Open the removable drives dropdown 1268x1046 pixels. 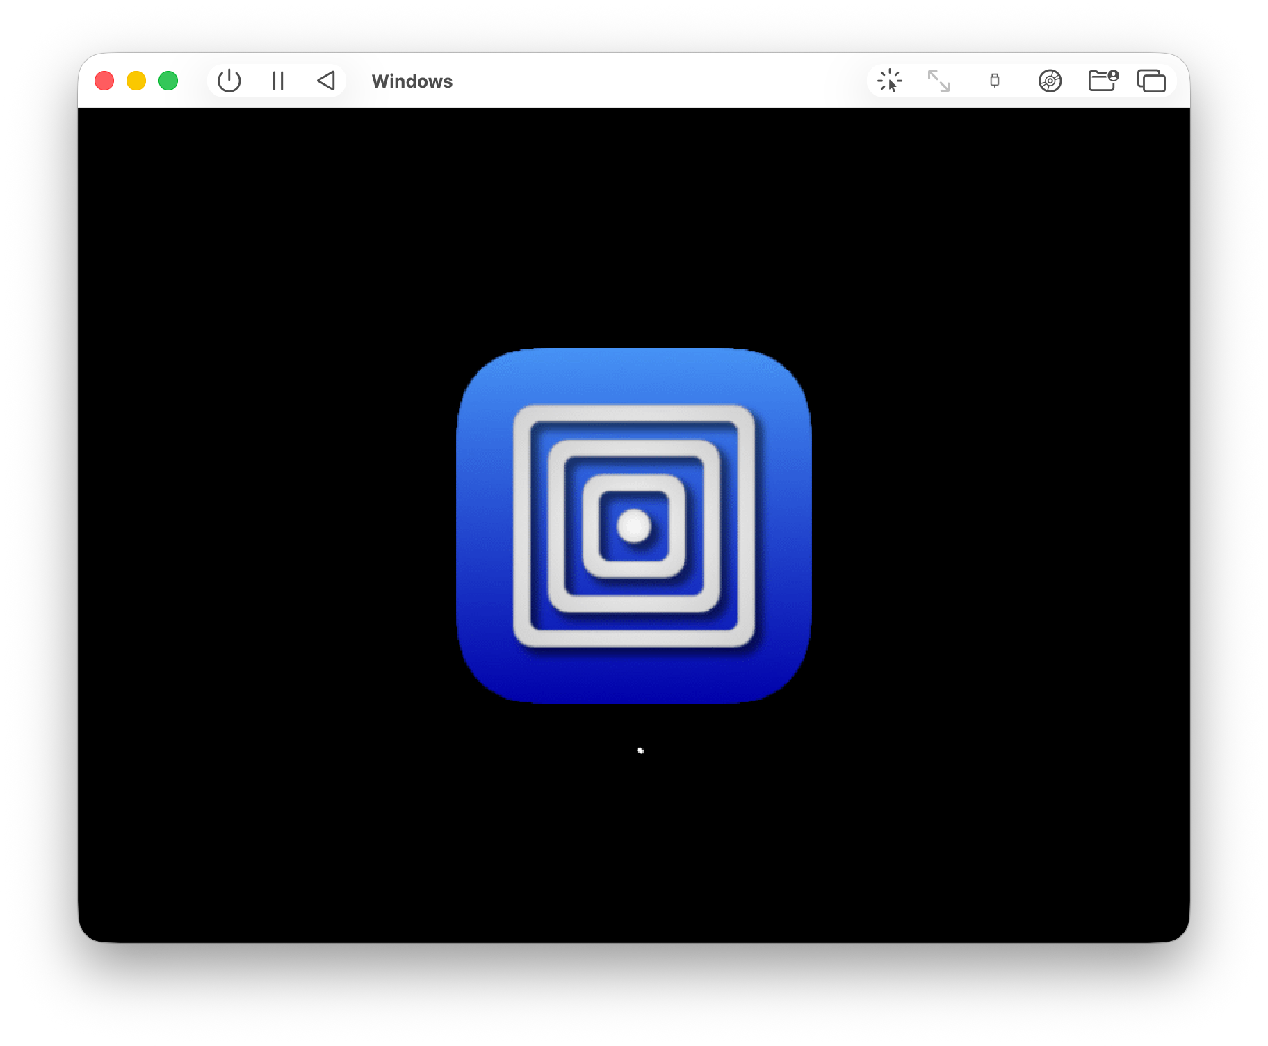(x=1050, y=81)
